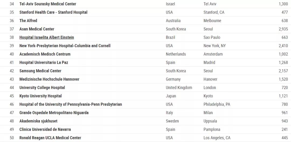
Task: Select Medizinische Hochschule Hannover name
Action: click(x=49, y=79)
